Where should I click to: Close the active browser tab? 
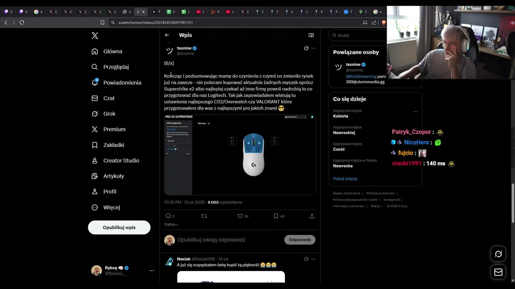(x=143, y=12)
